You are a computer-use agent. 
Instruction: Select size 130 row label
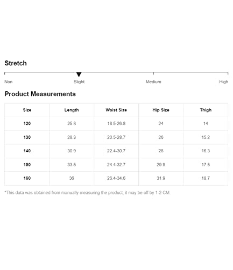(27, 137)
